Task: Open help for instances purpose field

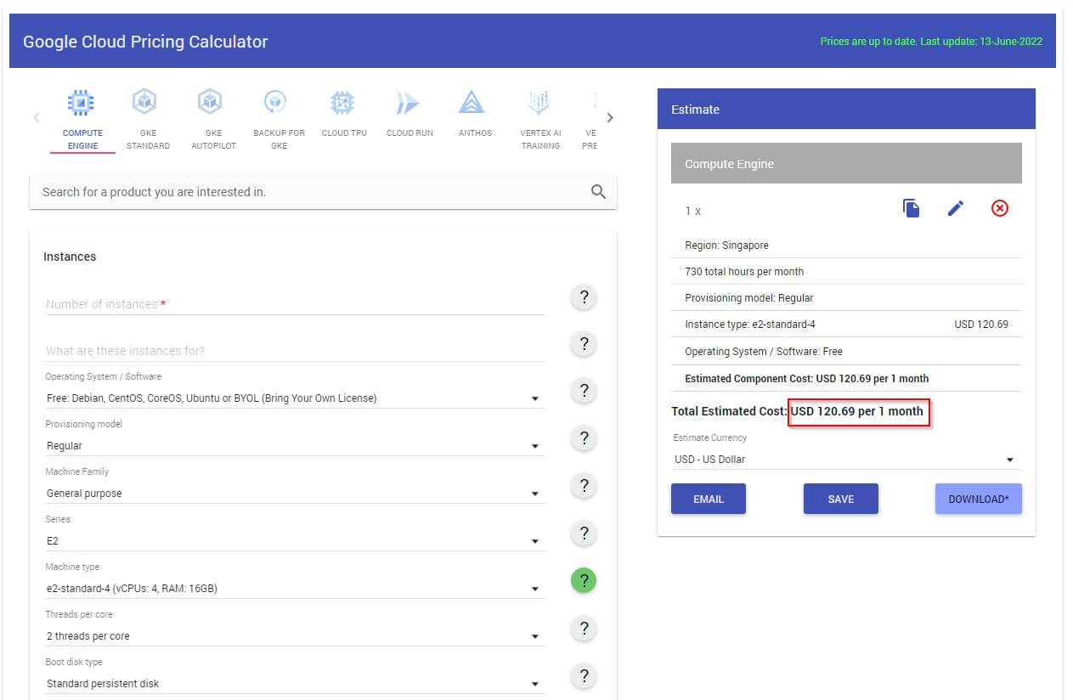Action: point(584,344)
